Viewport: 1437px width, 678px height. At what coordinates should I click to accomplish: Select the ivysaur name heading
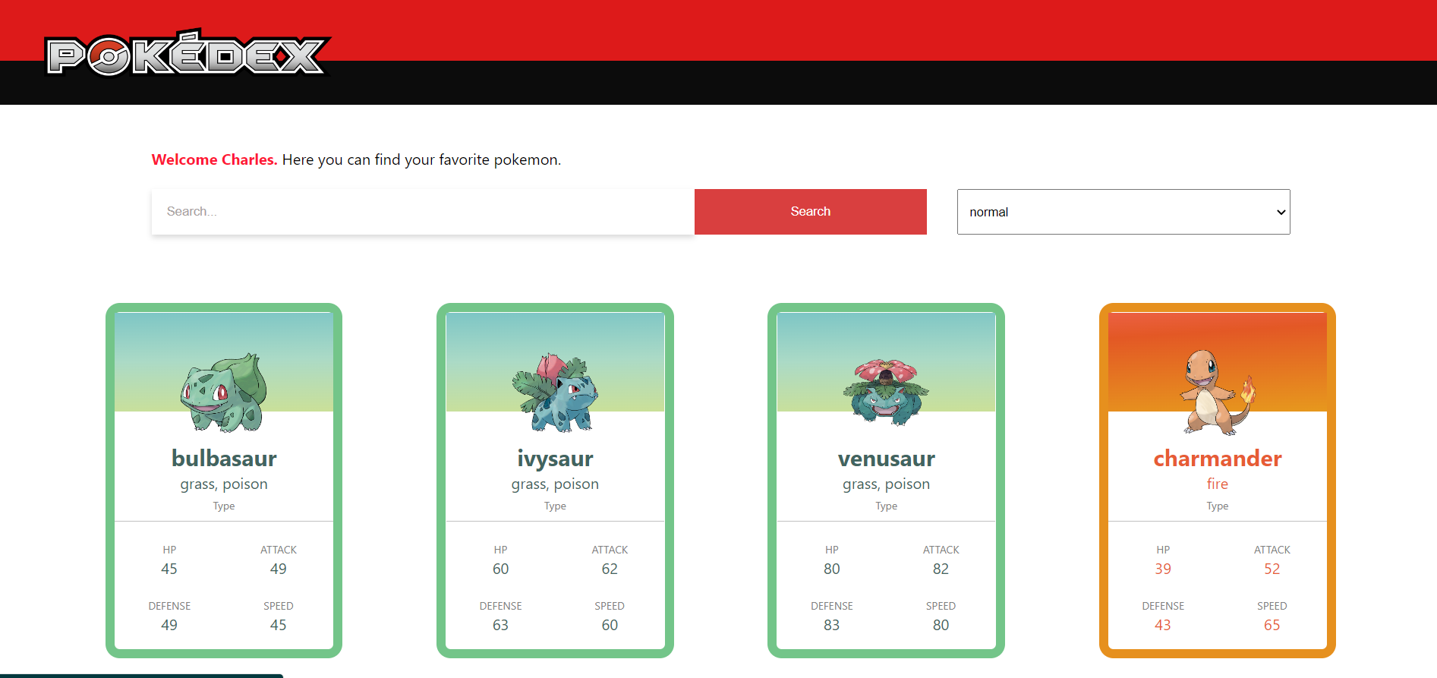point(555,459)
